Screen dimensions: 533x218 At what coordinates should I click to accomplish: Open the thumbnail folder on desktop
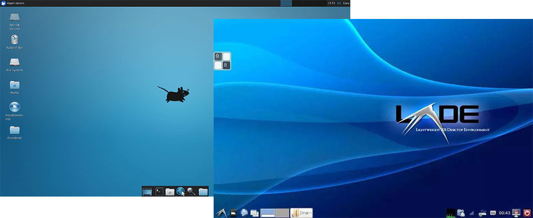pos(14,132)
